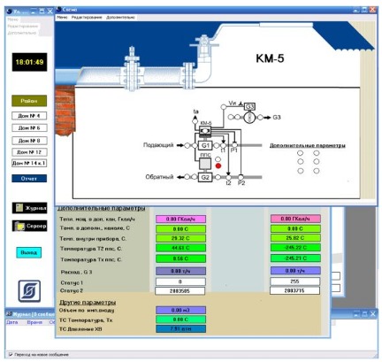Open faded Редактирование in the left window
This screenshot has width=382, height=362.
tap(23, 26)
